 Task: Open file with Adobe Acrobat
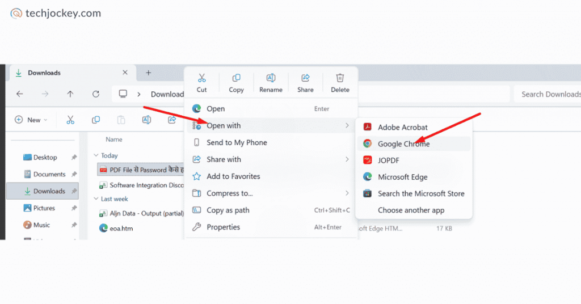(414, 128)
